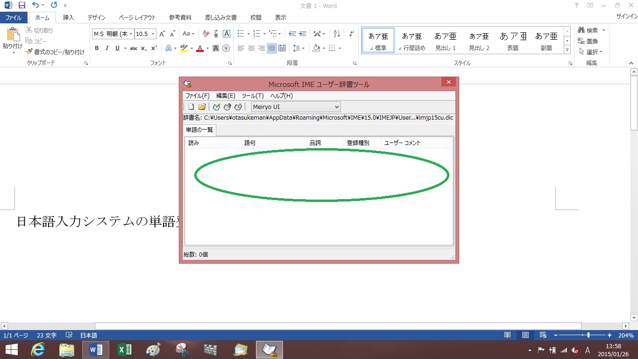Click the Asian layout icon in paragraph group

click(x=317, y=34)
